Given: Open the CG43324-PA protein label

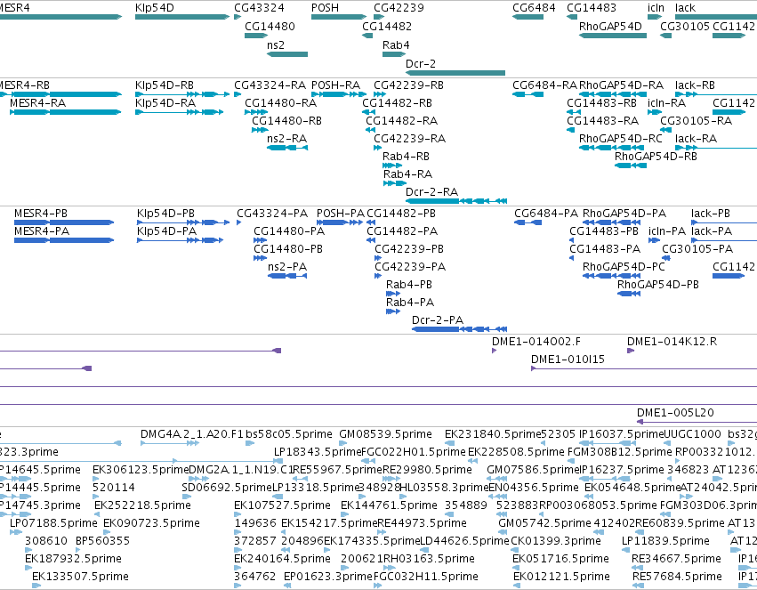Looking at the screenshot, I should click(x=272, y=214).
